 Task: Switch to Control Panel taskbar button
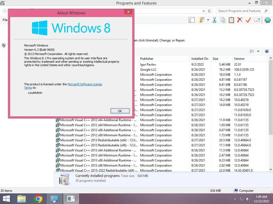tap(54, 199)
